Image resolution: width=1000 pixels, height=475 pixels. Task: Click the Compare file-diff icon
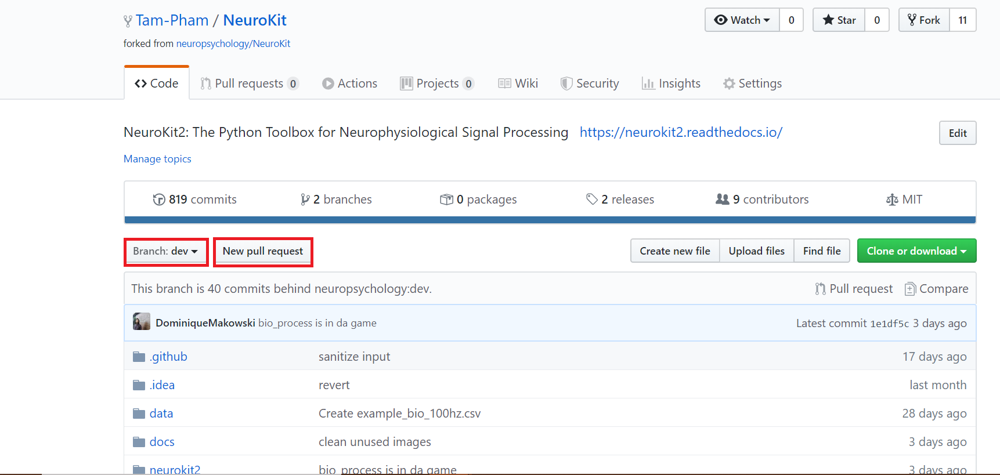pyautogui.click(x=910, y=289)
